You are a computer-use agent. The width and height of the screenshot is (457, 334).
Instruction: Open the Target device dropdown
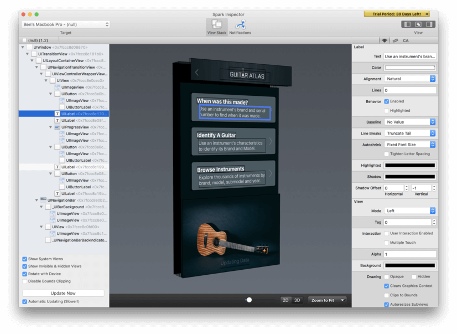(66, 24)
